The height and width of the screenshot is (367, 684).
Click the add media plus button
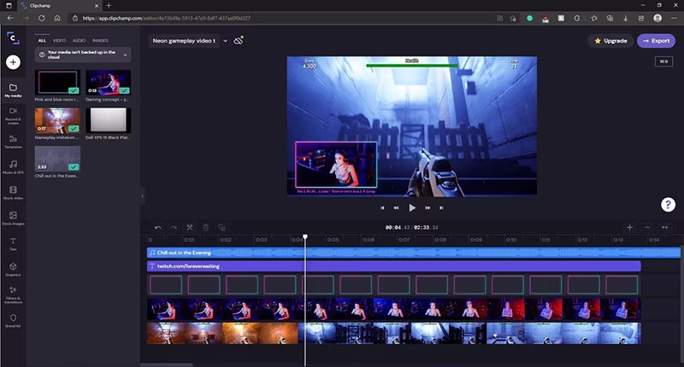(x=13, y=62)
